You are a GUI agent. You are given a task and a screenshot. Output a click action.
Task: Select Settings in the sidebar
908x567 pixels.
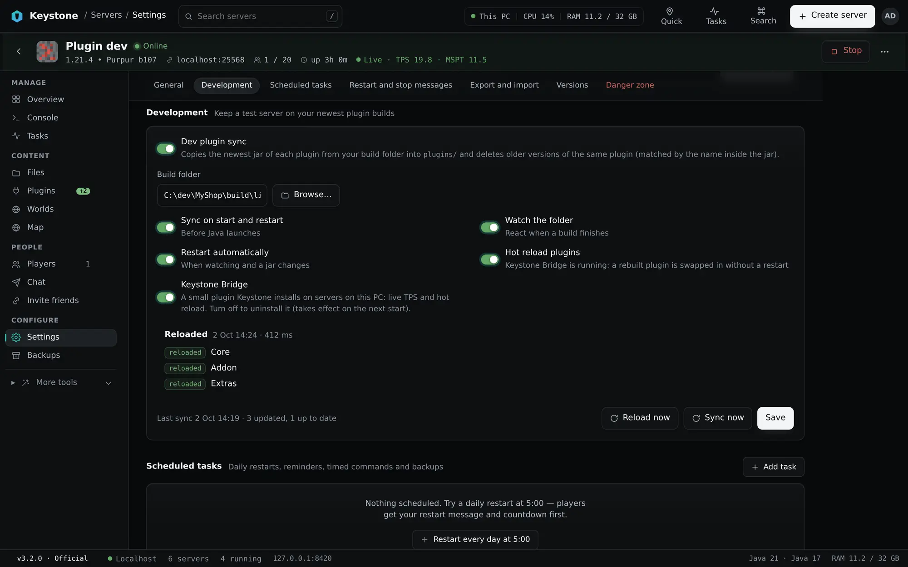(61, 337)
